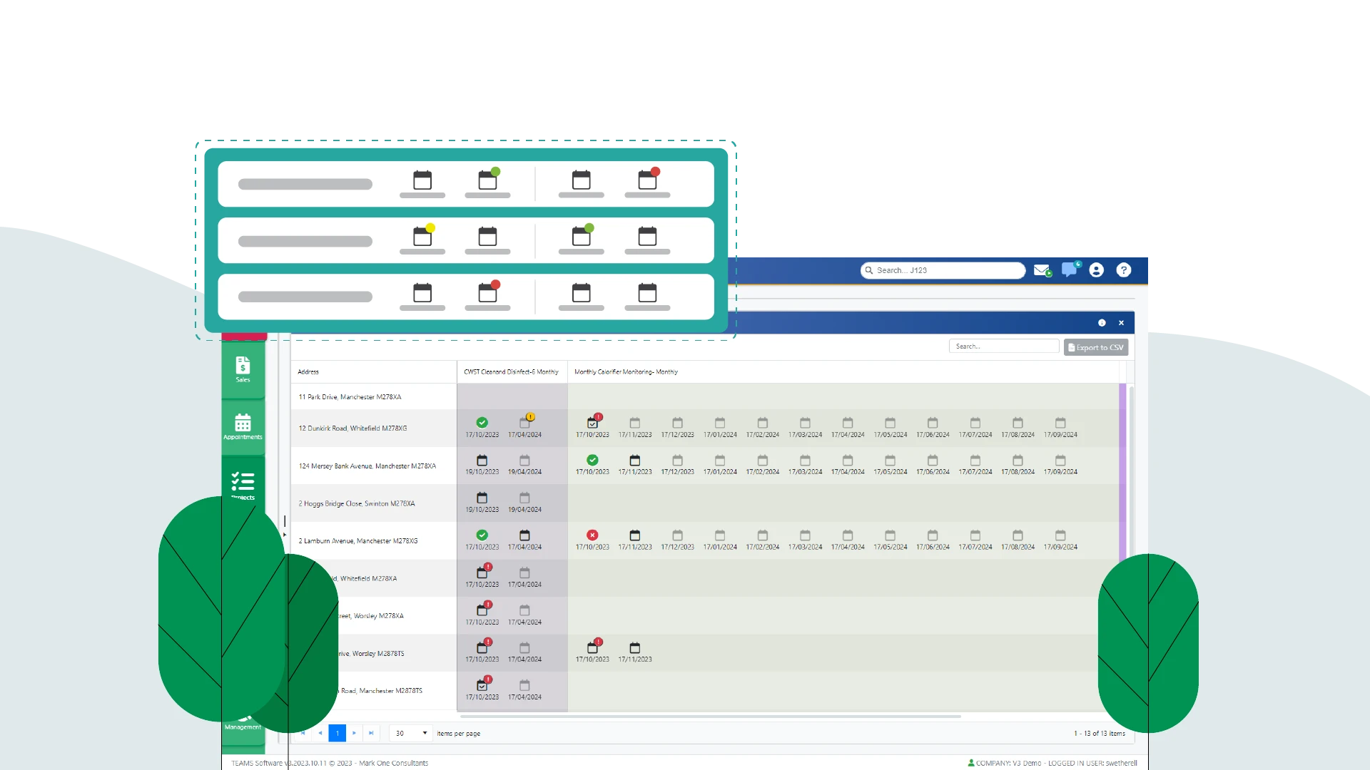Click green completed tick for 124 Mersey Bank calorifier
This screenshot has height=770, width=1370.
tap(592, 461)
